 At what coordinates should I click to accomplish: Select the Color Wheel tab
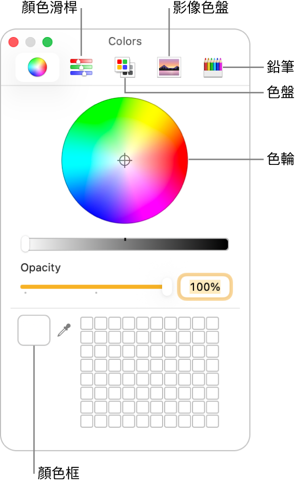point(37,67)
